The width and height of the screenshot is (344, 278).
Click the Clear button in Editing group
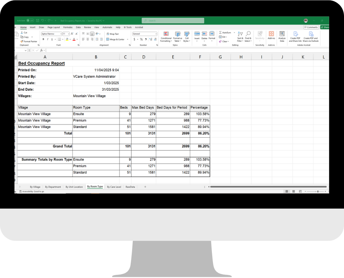[x=224, y=41]
